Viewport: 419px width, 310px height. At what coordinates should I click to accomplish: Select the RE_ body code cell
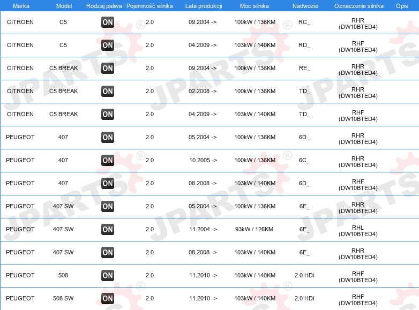pos(305,68)
